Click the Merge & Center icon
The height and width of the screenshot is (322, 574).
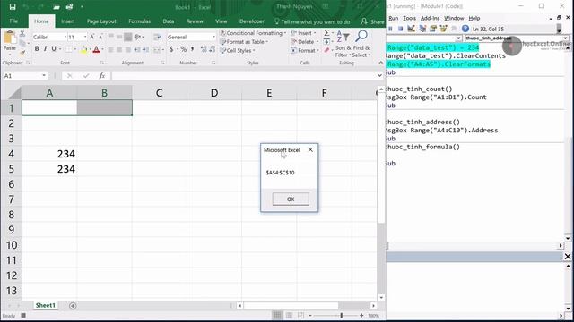(x=157, y=49)
